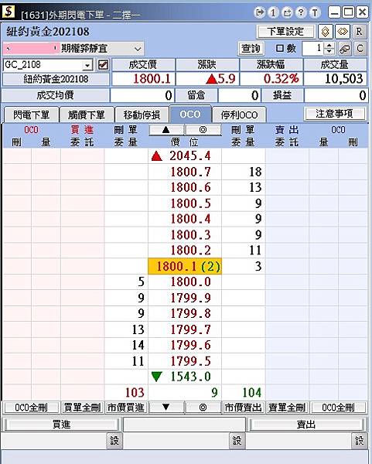Click the 市價買進 market buy button
This screenshot has width=372, height=464.
point(126,408)
